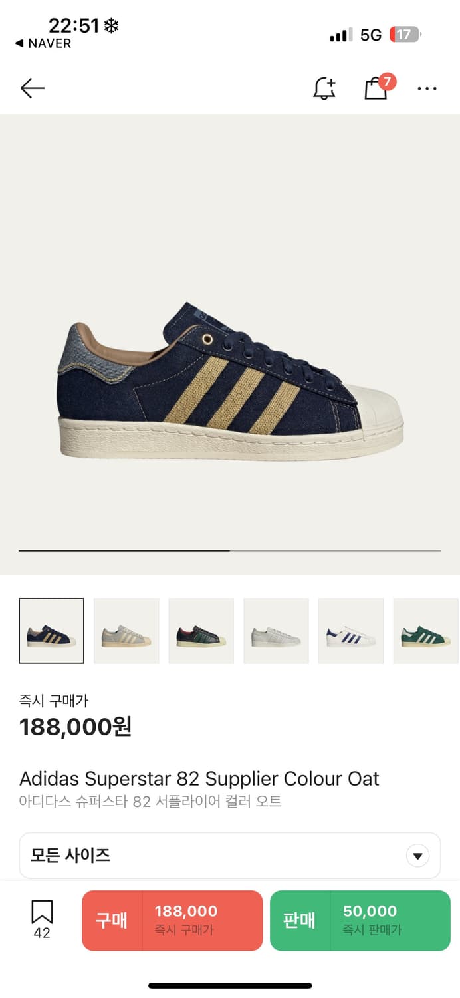Tap the main Superstar shoe product image
The height and width of the screenshot is (998, 460).
click(x=230, y=379)
